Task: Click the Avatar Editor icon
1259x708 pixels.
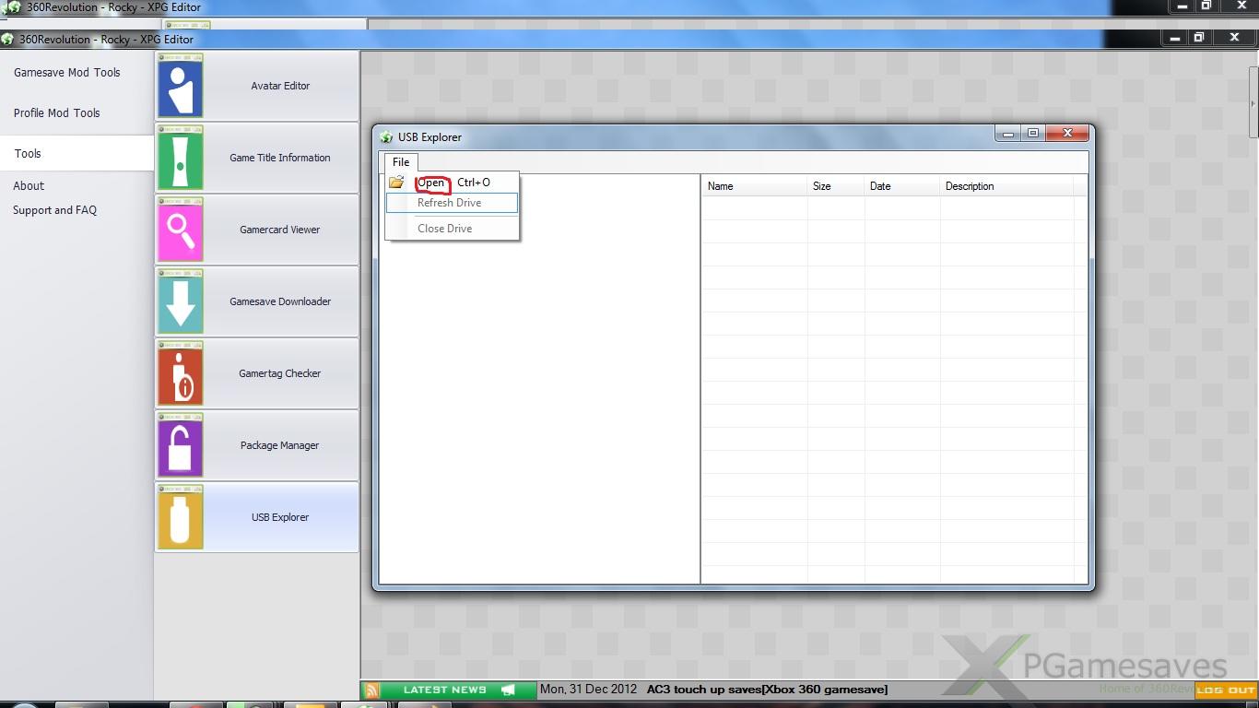Action: (x=180, y=86)
